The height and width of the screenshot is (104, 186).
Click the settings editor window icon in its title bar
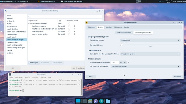[6, 11]
